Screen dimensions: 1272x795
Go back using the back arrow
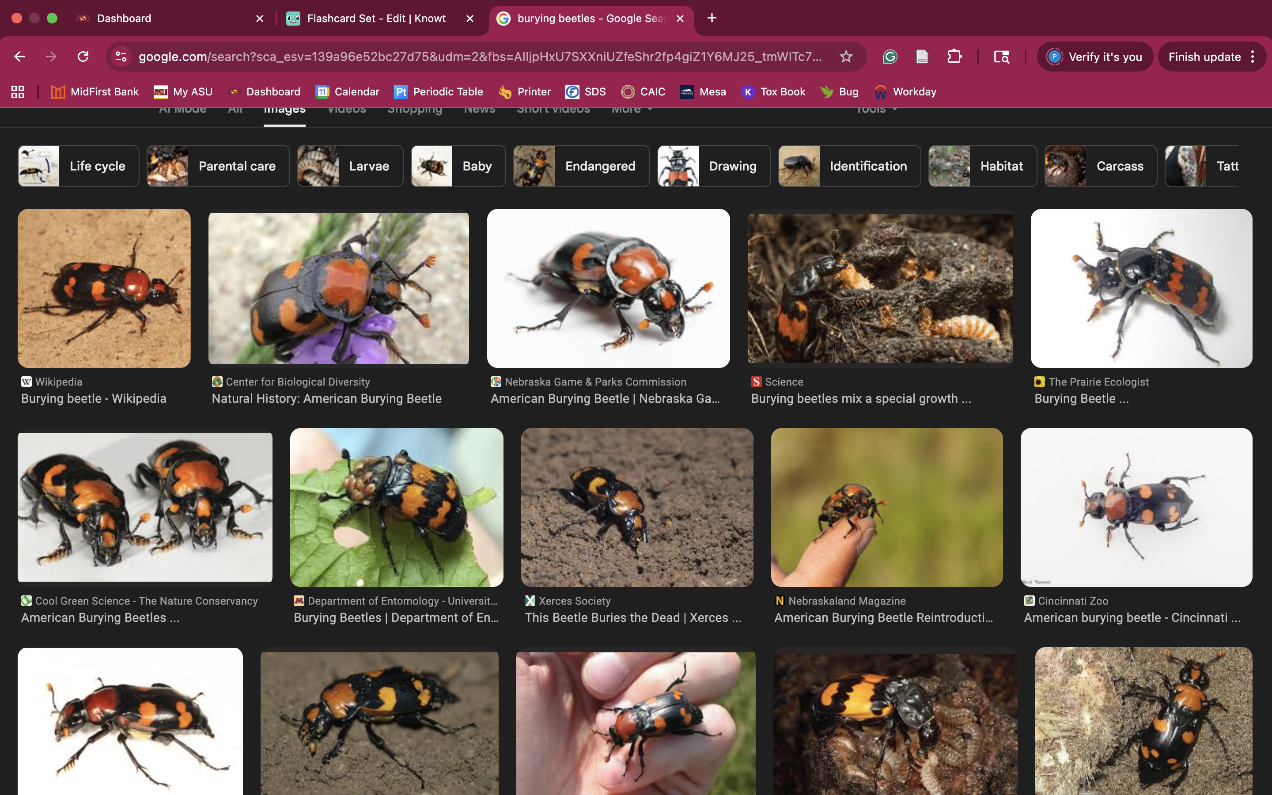20,57
